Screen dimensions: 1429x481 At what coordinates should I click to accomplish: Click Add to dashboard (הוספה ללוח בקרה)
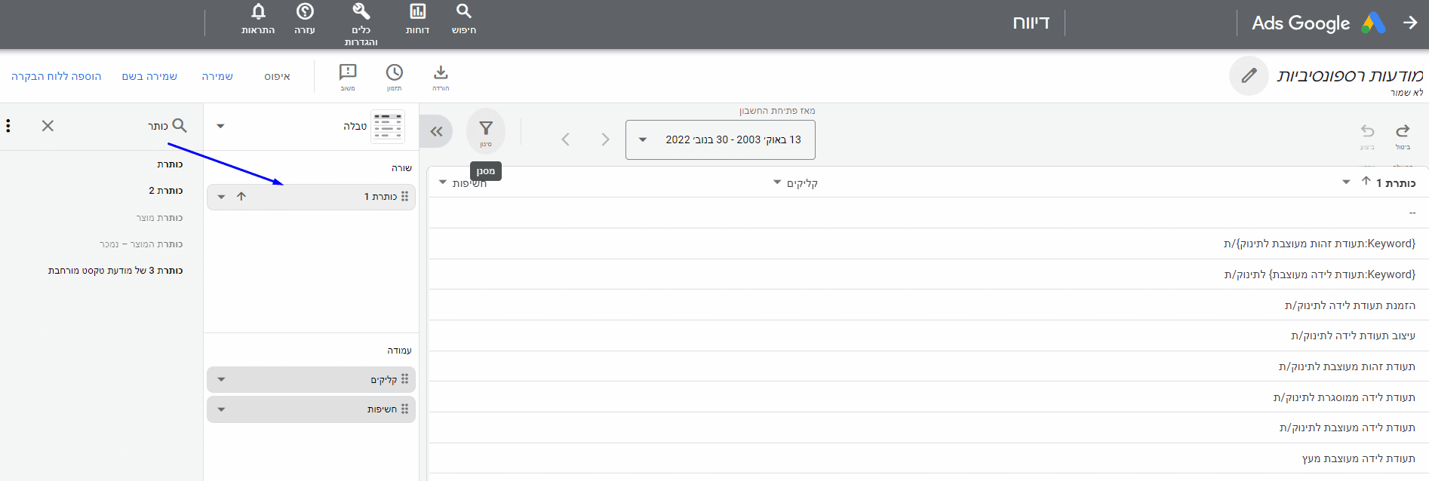(x=56, y=76)
